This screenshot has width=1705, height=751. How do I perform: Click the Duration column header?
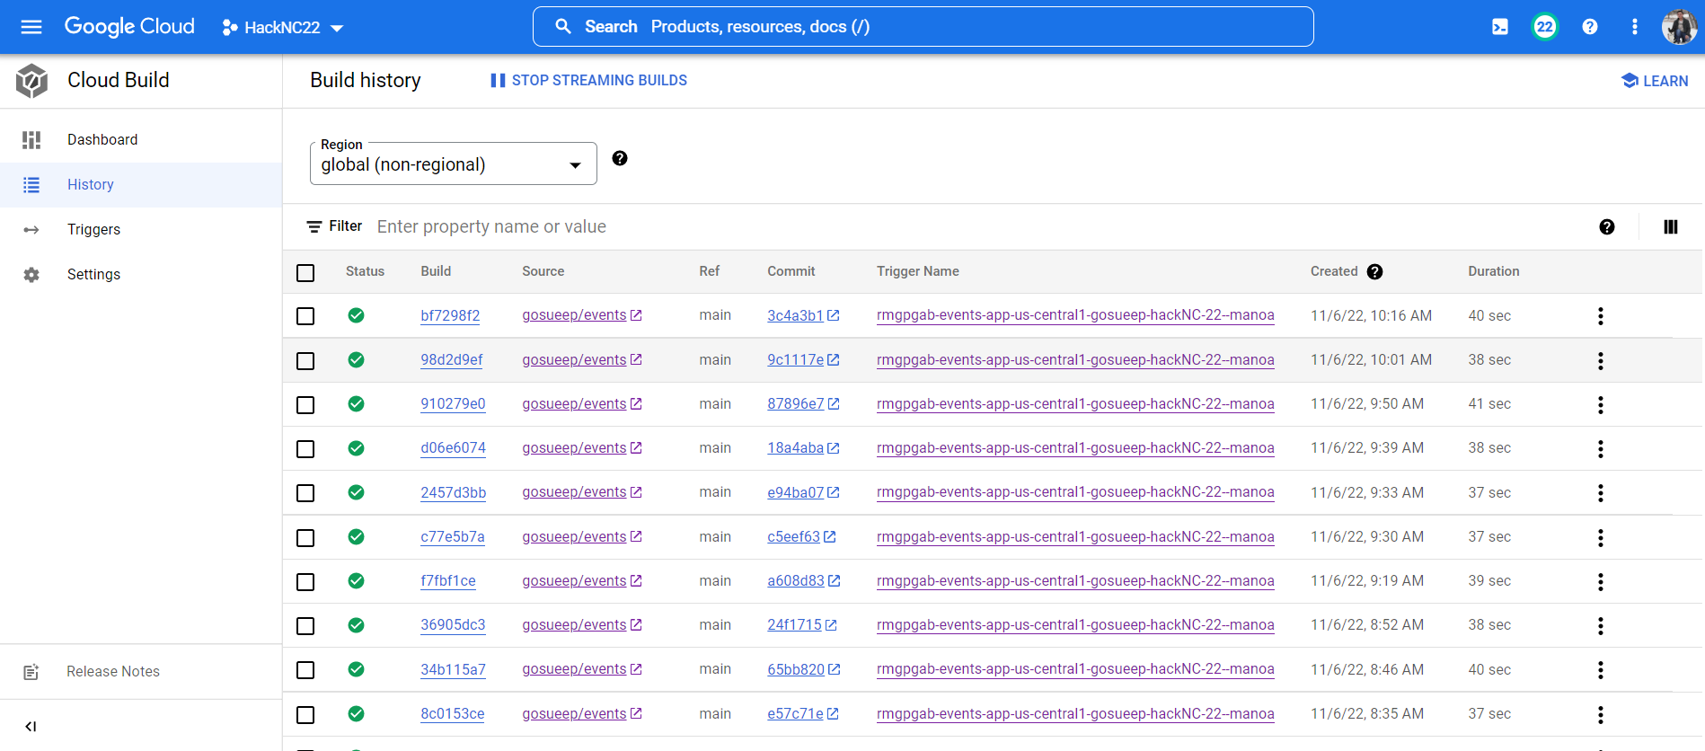1494,271
